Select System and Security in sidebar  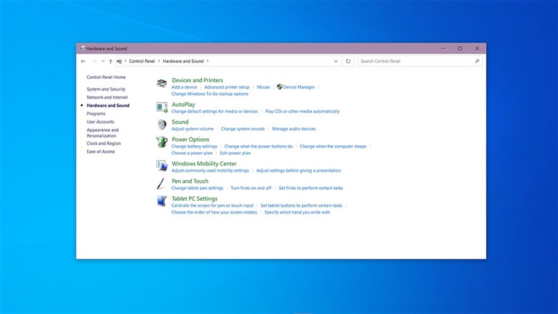coord(106,89)
